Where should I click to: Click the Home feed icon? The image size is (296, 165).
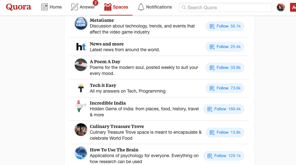[x=45, y=7]
